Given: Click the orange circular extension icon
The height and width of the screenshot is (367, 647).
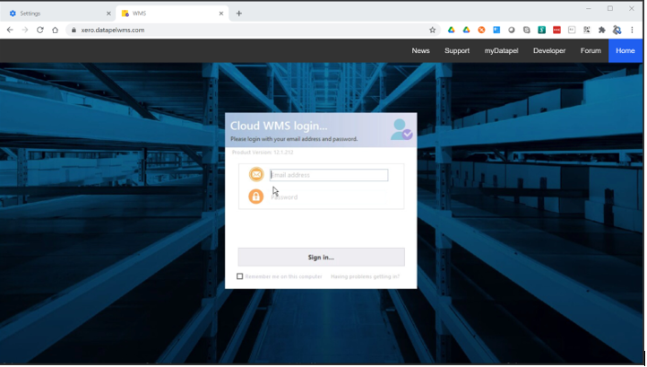Looking at the screenshot, I should pyautogui.click(x=481, y=30).
